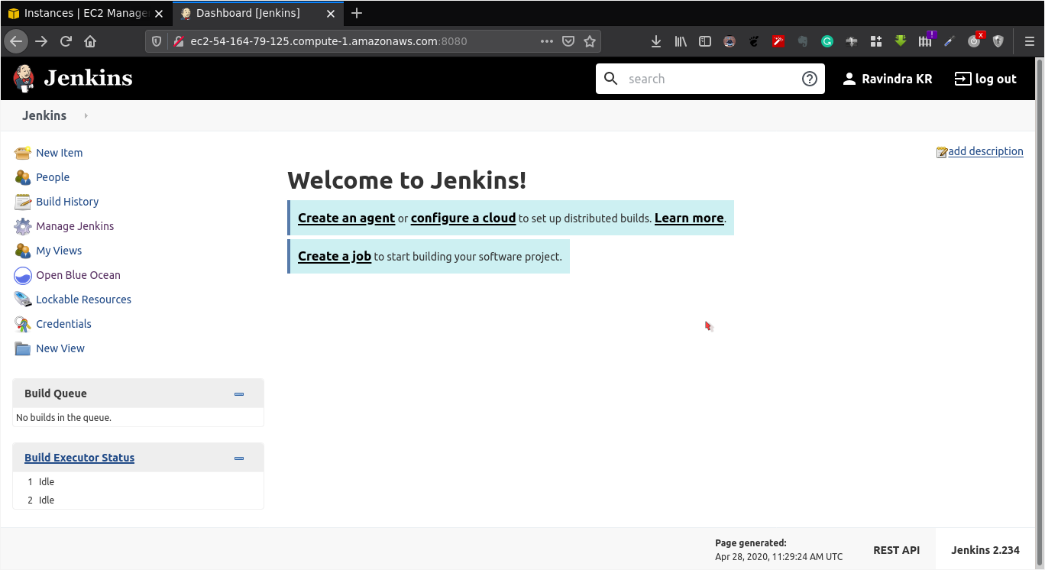Click the Firefox downloads arrow icon
This screenshot has width=1045, height=570.
click(x=655, y=41)
